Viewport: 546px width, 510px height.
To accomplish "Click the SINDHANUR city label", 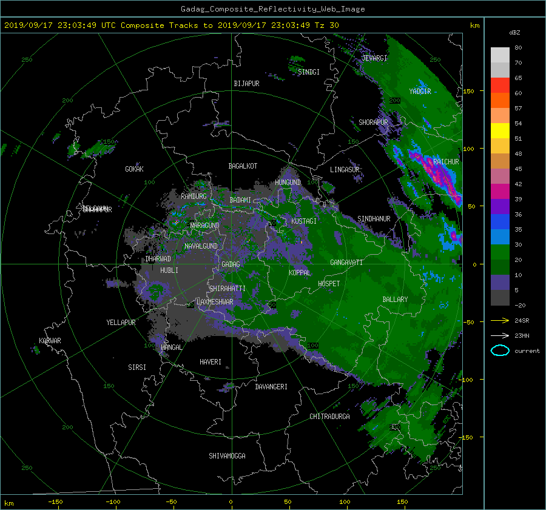I will coord(374,219).
